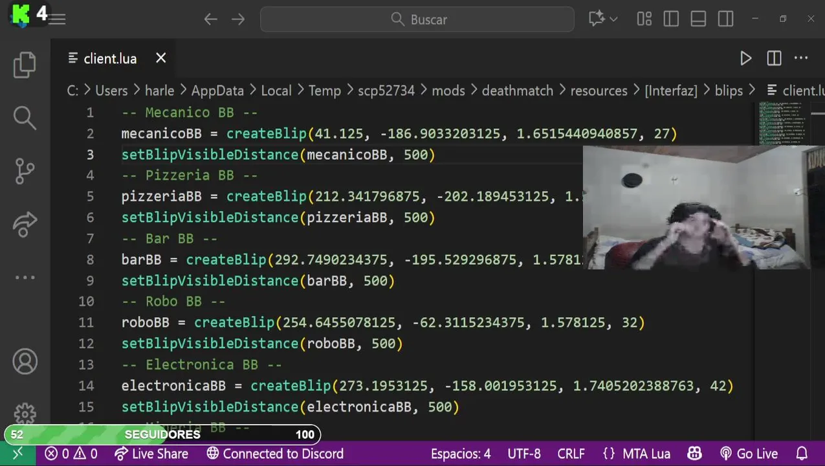This screenshot has height=466, width=825.
Task: Click line number 11 in gutter
Action: 86,322
